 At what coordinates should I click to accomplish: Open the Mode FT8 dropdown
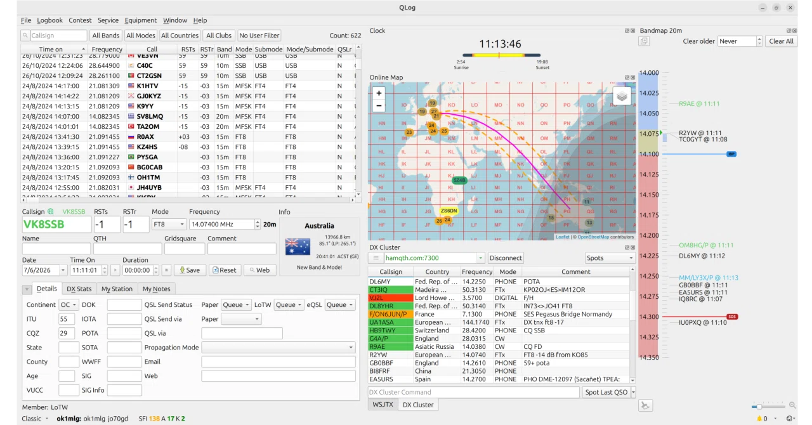169,225
